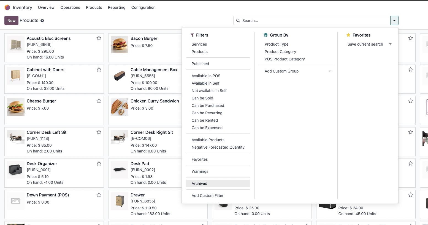Screen dimensions: 428x225
Task: Click the Products breadcrumb title
Action: click(x=29, y=21)
